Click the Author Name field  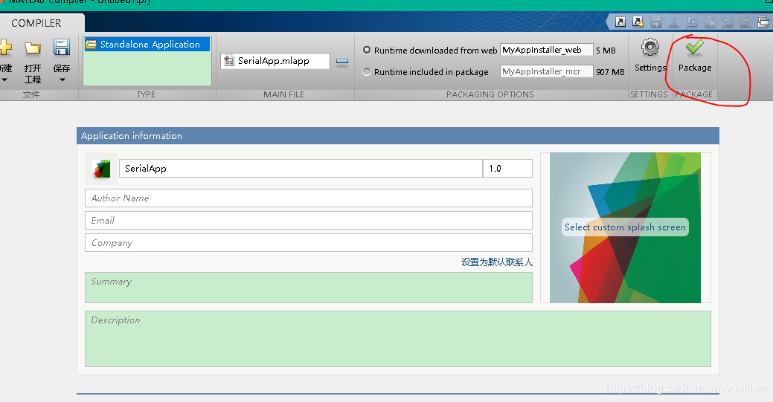309,198
